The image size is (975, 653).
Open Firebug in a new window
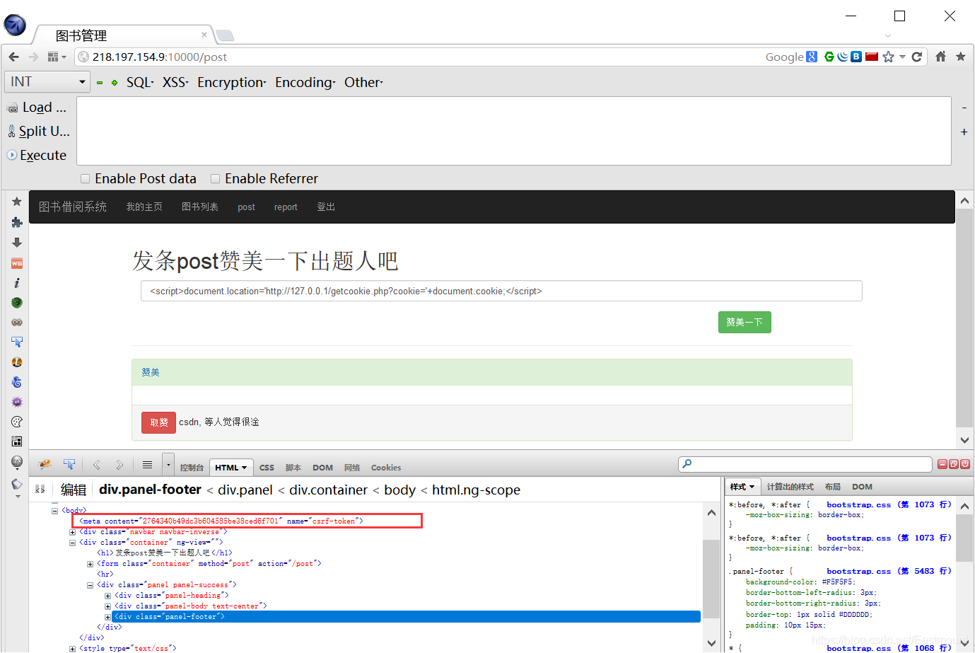click(x=953, y=464)
